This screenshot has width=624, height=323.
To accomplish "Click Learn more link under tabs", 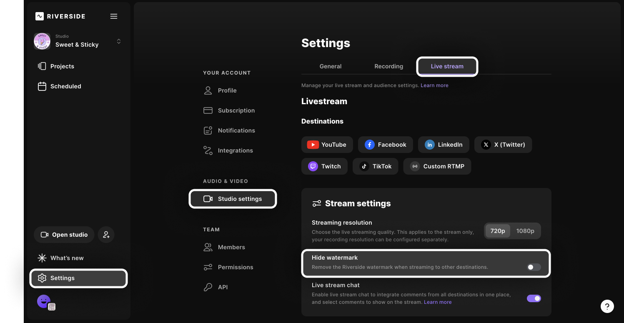I will coord(434,85).
